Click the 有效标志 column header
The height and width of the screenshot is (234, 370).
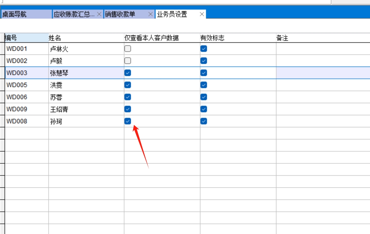click(x=238, y=38)
